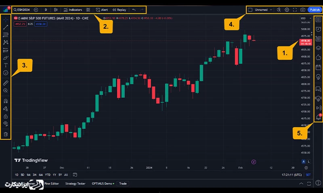The height and width of the screenshot is (193, 323).
Task: Open the USD currency dropdown
Action: point(306,18)
